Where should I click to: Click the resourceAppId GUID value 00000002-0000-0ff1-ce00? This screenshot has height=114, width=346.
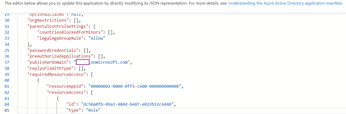click(x=135, y=86)
